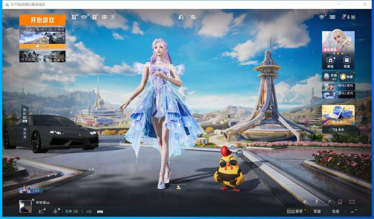
Task: Click the network signal icon in top bar
Action: tap(85, 17)
